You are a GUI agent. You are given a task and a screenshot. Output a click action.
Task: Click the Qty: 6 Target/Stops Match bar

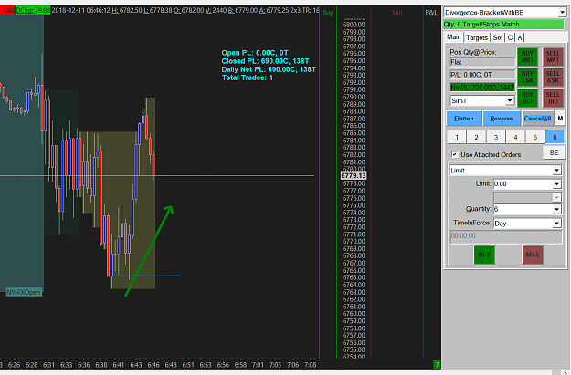[x=503, y=25]
